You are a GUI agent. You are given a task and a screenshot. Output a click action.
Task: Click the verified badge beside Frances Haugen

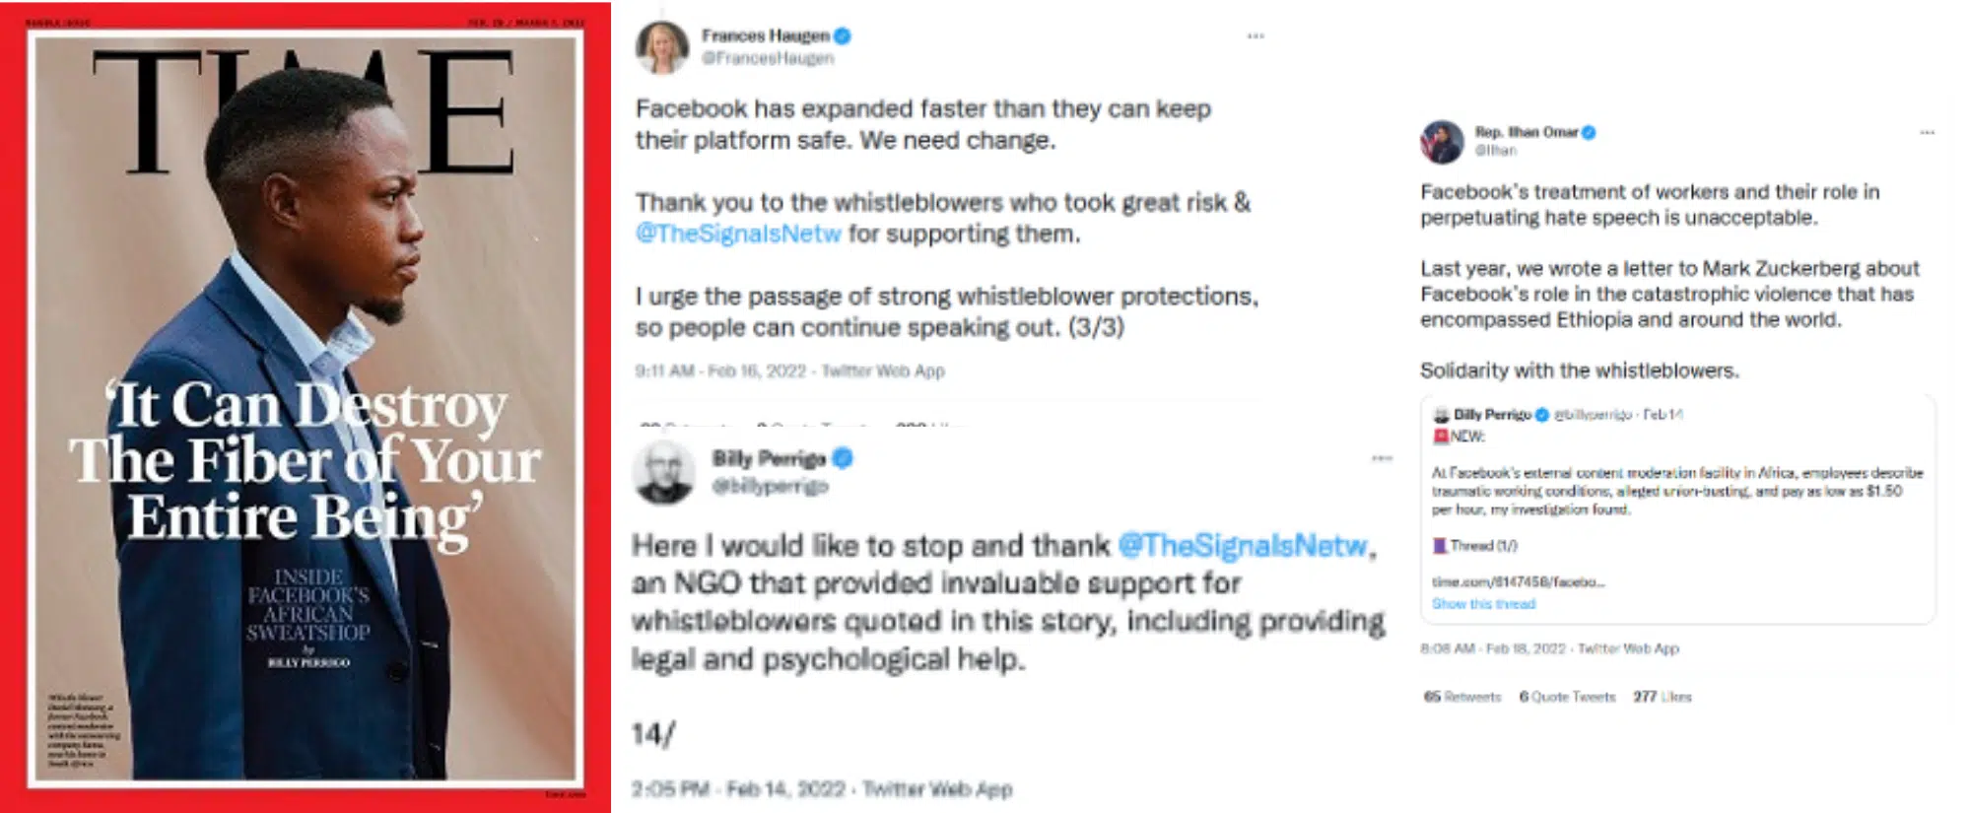coord(843,35)
